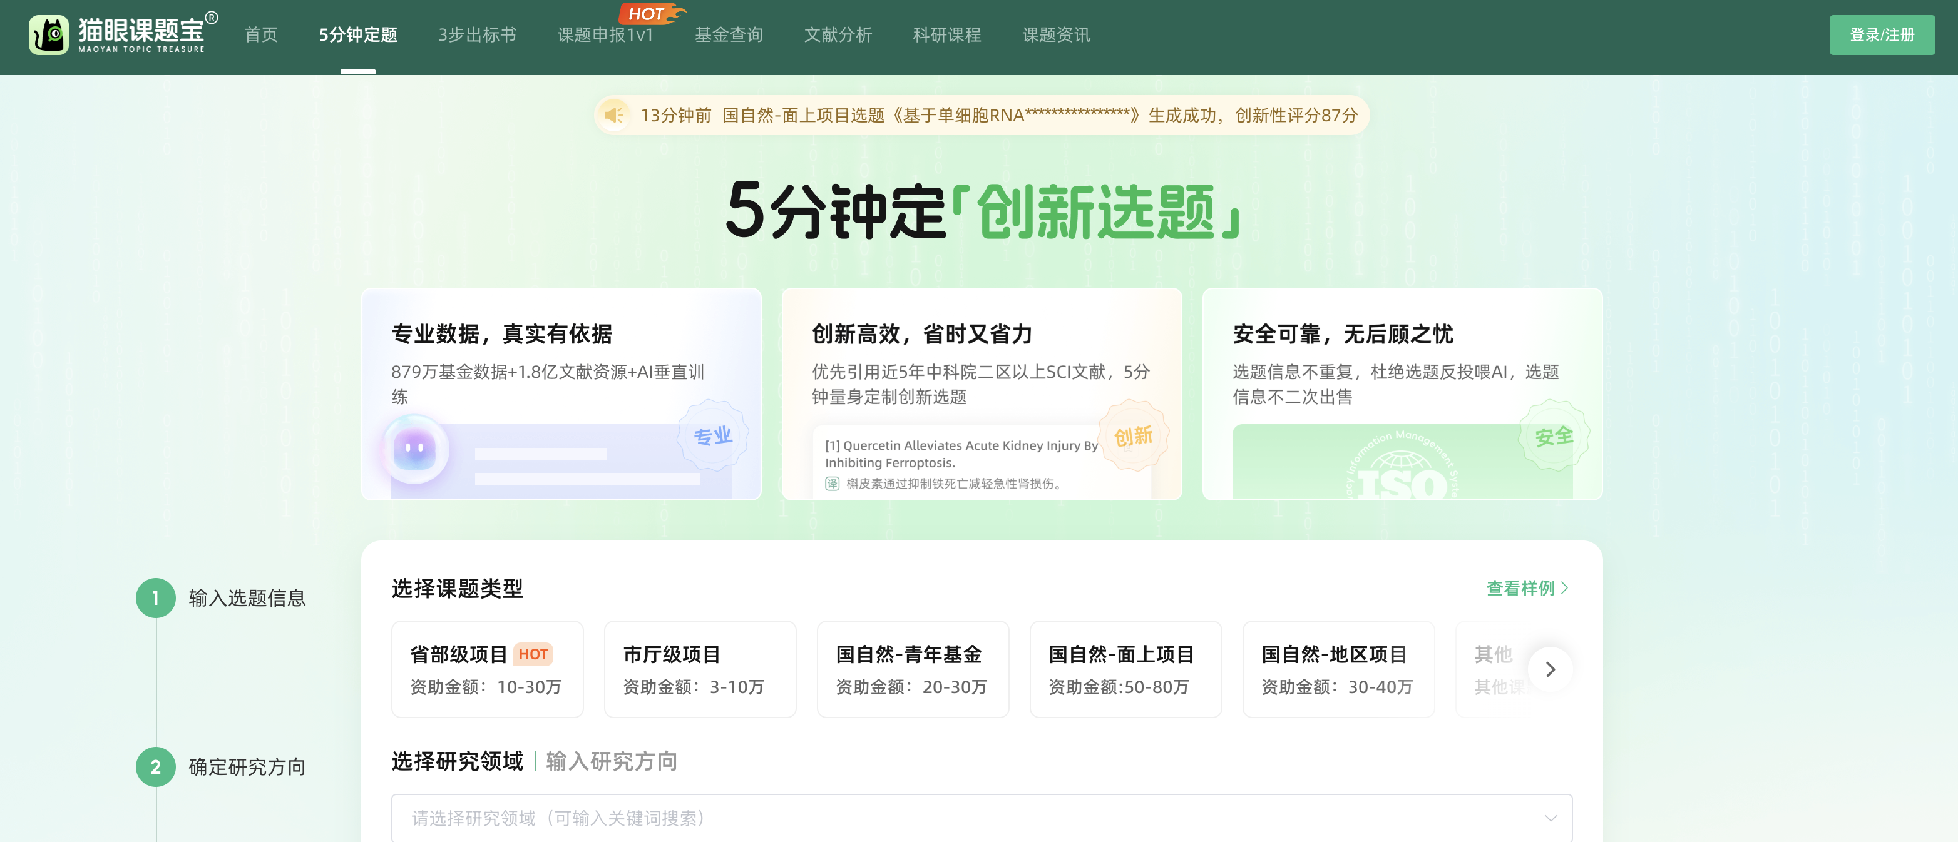Open the 3步出标书 nav item
This screenshot has height=842, width=1958.
478,35
